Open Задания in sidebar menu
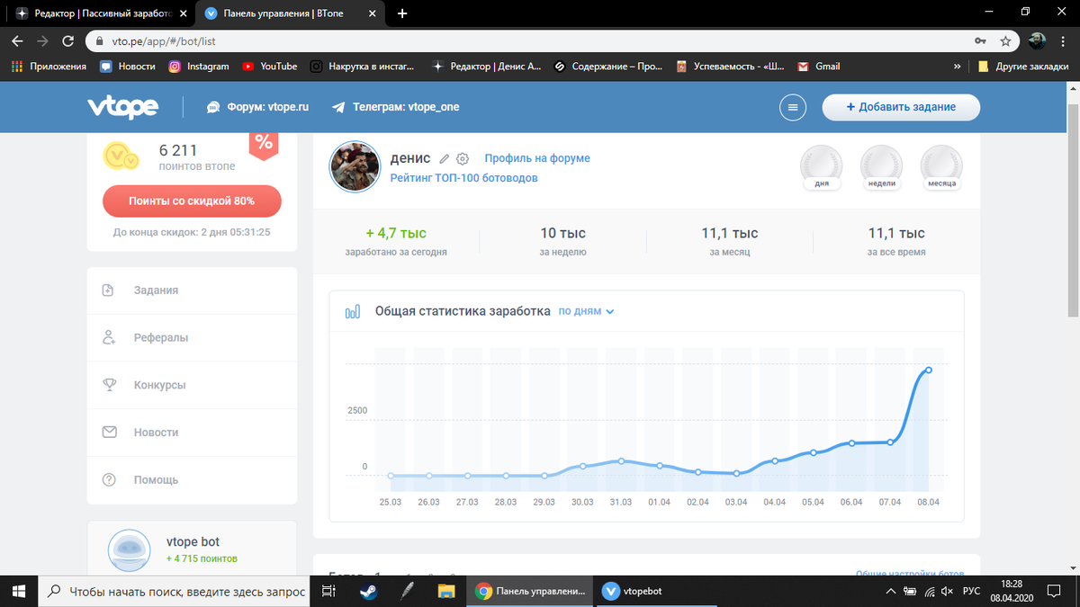The image size is (1080, 607). coord(192,290)
